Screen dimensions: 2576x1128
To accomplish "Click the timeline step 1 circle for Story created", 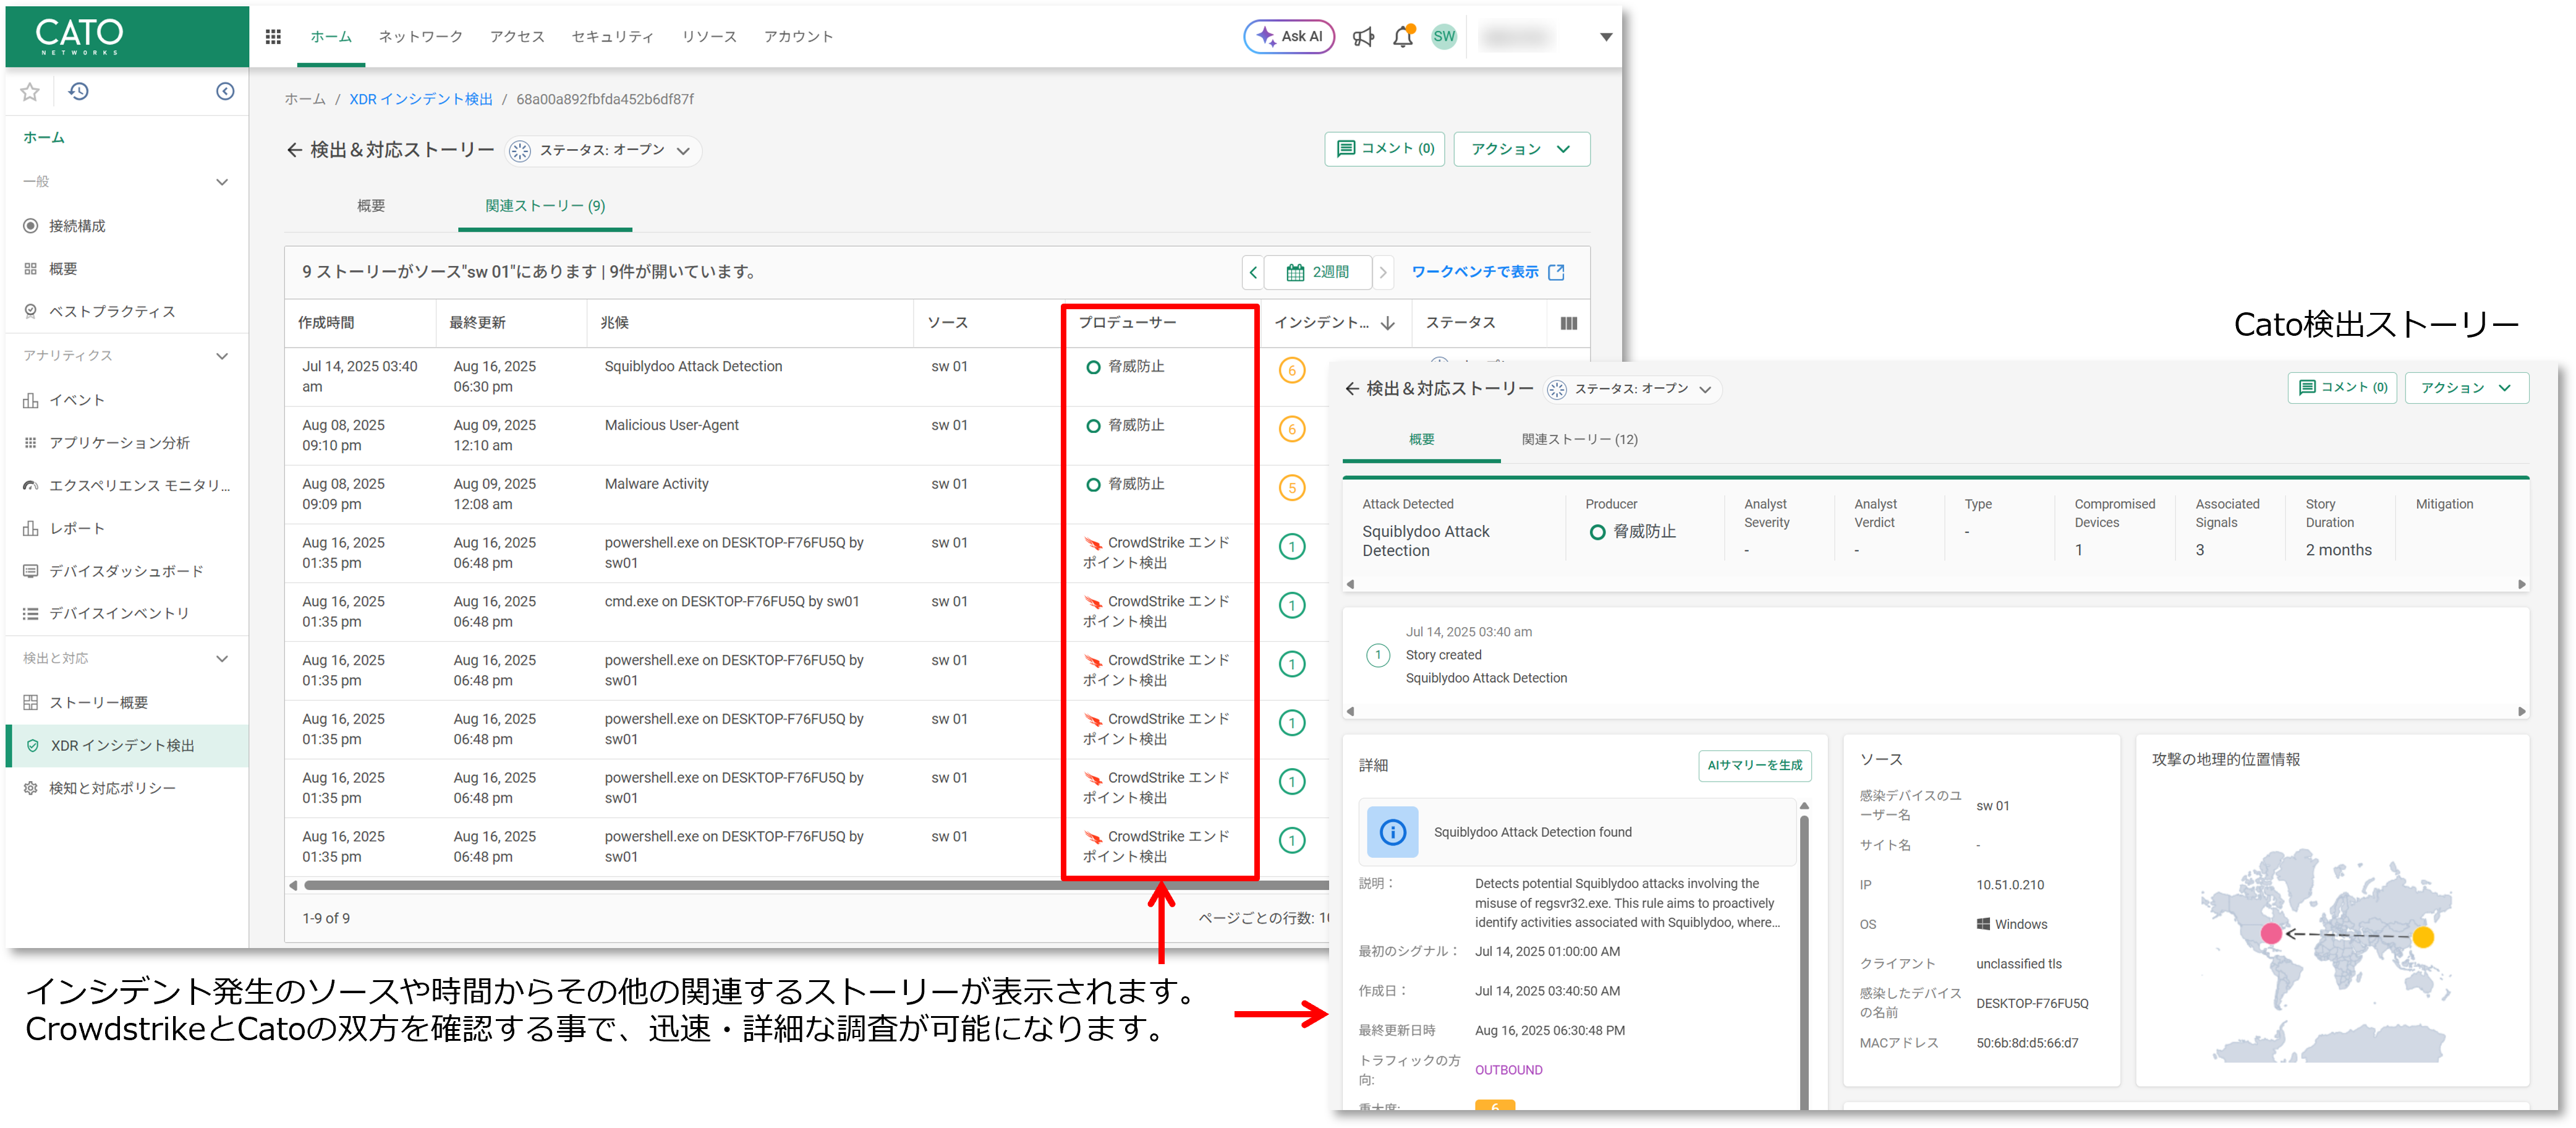I will [1378, 655].
